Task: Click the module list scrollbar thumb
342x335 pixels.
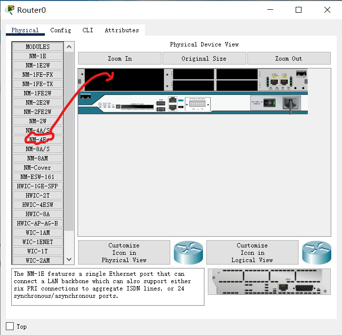Action: pos(69,141)
